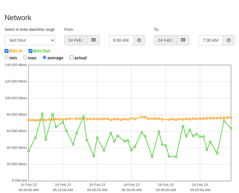Click the Bits Out label text

42,51
